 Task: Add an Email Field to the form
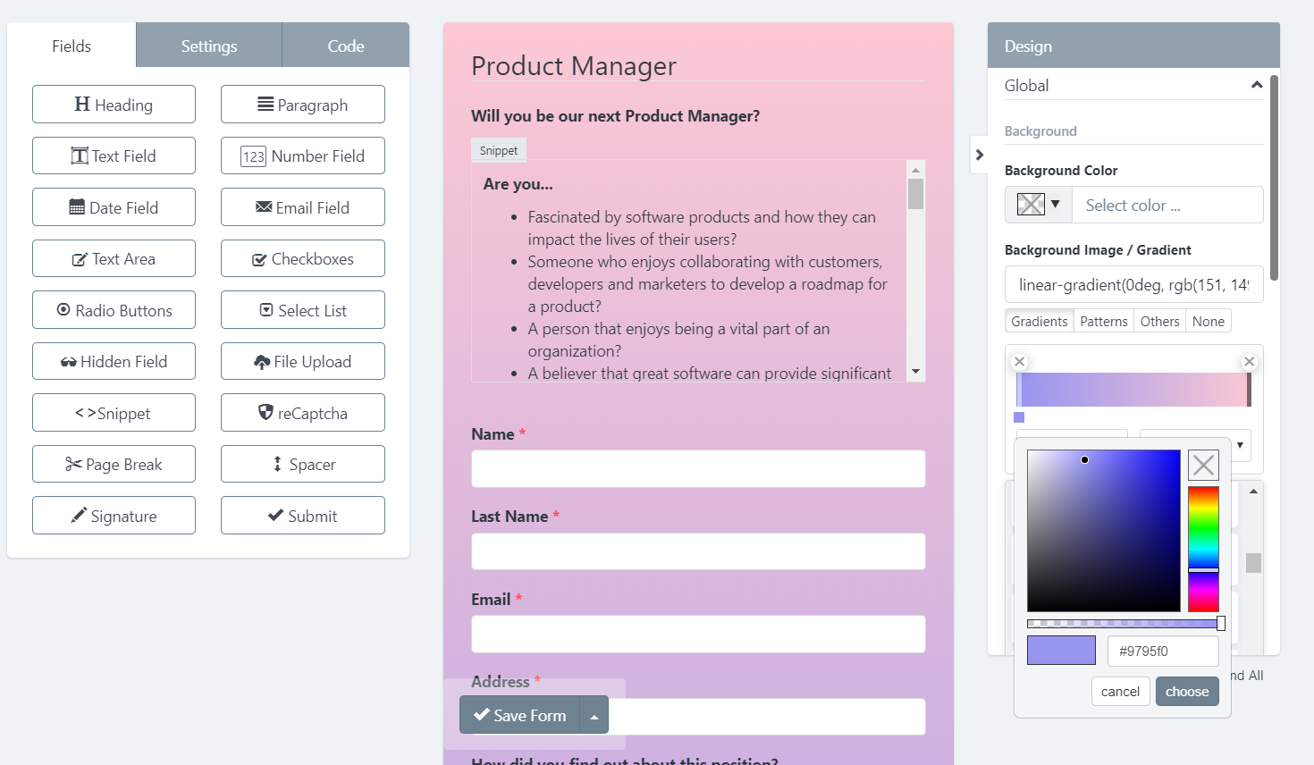coord(302,207)
